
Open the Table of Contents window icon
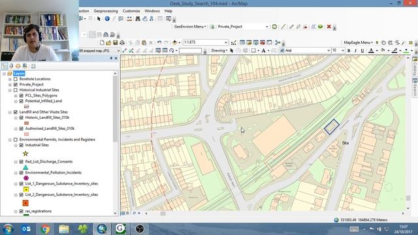point(242,42)
